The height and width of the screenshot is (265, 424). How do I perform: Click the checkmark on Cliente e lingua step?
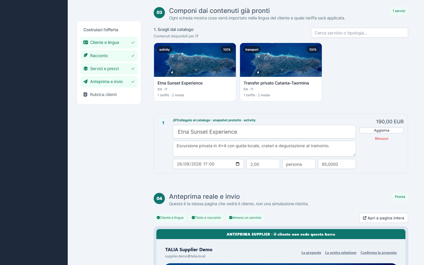click(x=133, y=42)
